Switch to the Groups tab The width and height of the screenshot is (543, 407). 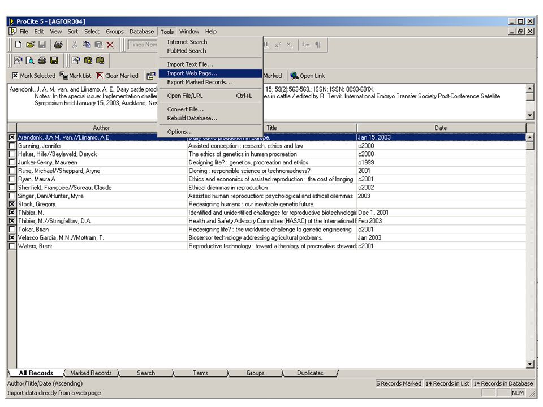coord(255,373)
